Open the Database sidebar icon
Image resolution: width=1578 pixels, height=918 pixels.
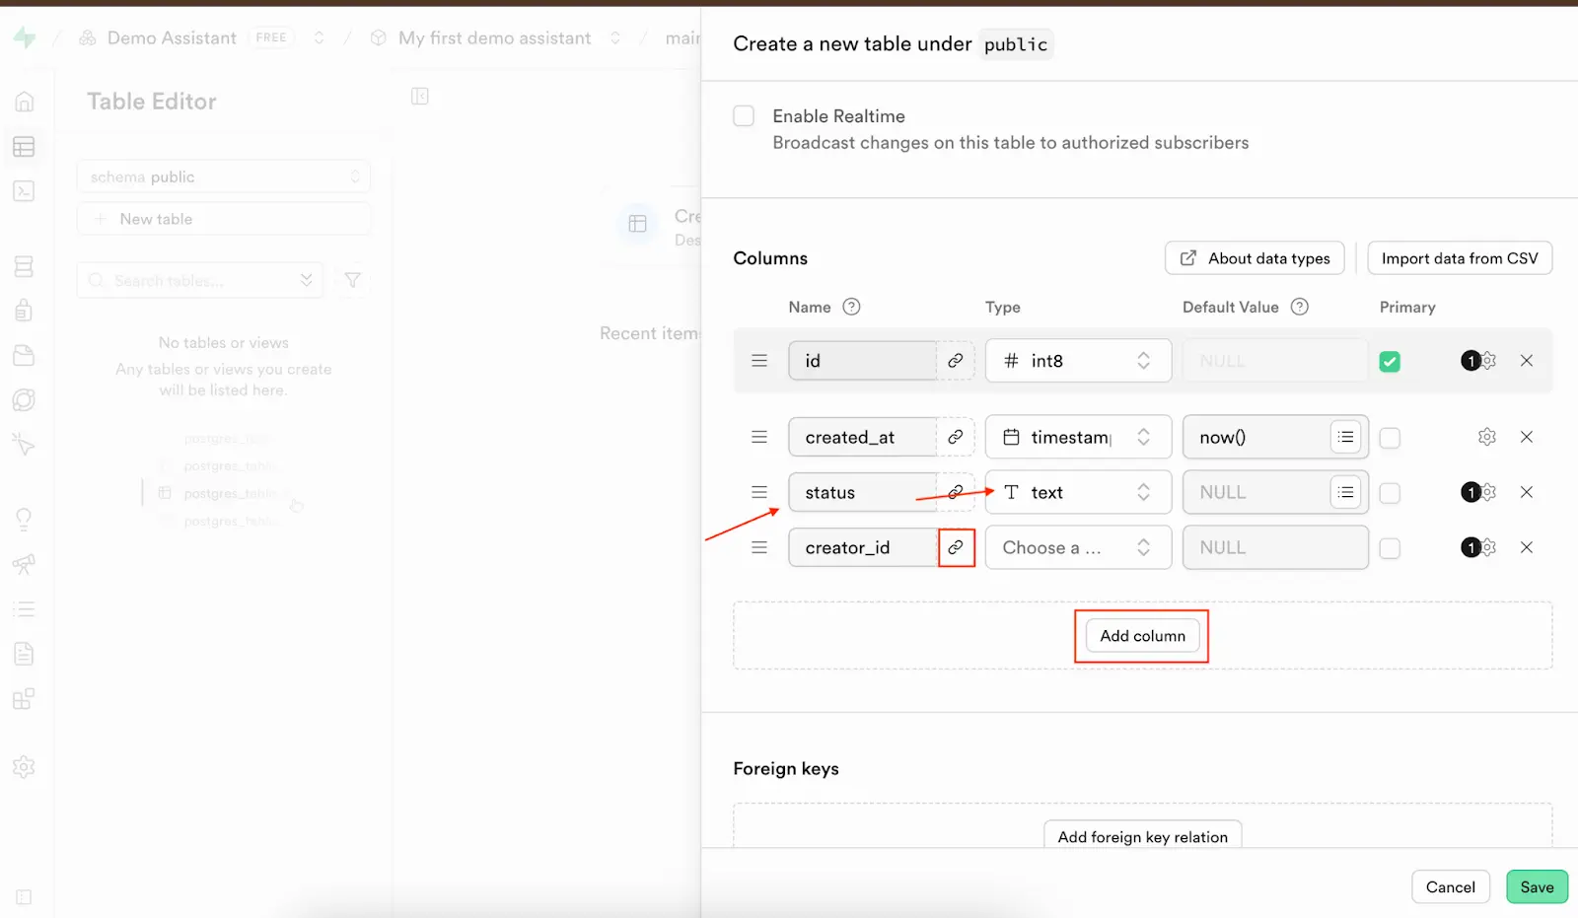click(24, 265)
